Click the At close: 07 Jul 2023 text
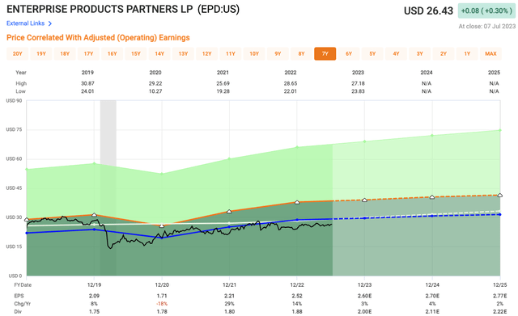The height and width of the screenshot is (316, 518). tap(487, 27)
